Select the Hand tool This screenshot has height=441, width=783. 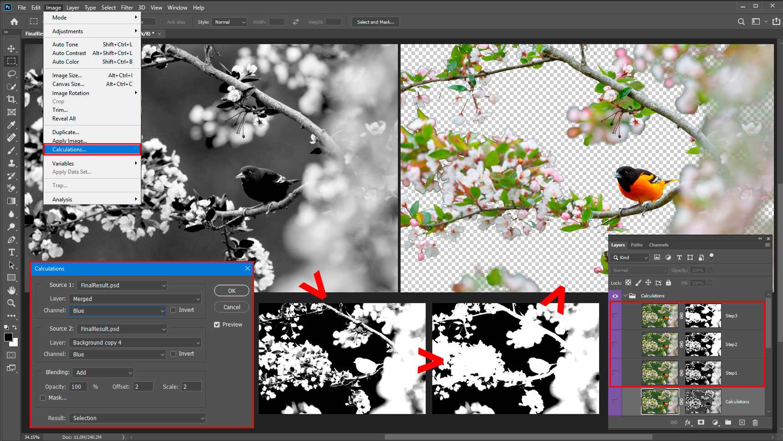pyautogui.click(x=11, y=290)
